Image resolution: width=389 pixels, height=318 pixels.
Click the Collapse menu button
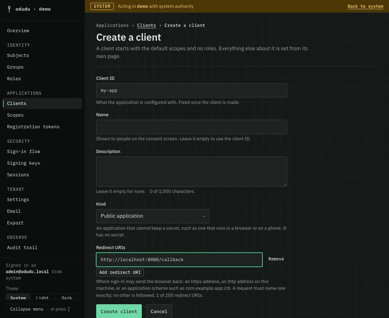click(27, 309)
